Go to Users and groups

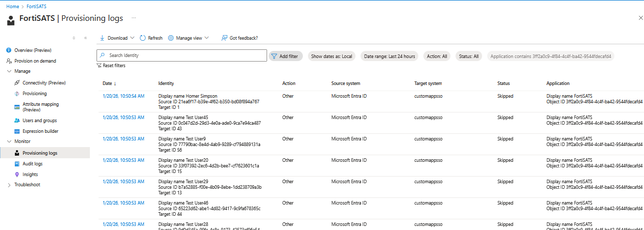pos(40,121)
